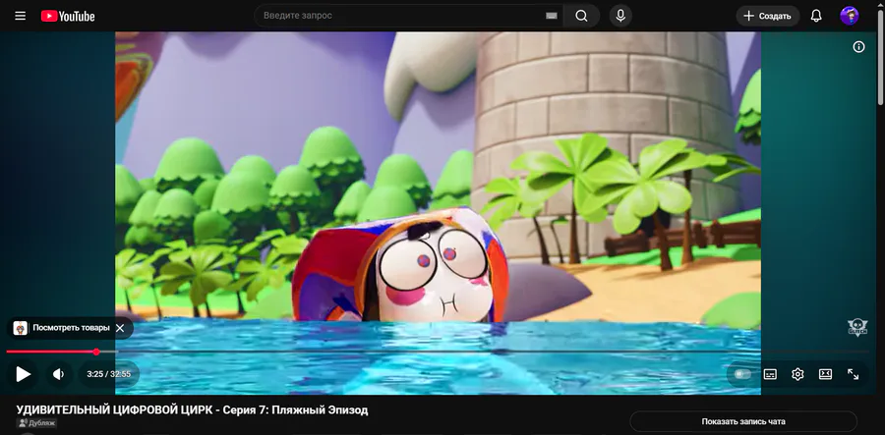Image resolution: width=885 pixels, height=435 pixels.
Task: Click the Дубляж dubbing label
Action: (37, 423)
